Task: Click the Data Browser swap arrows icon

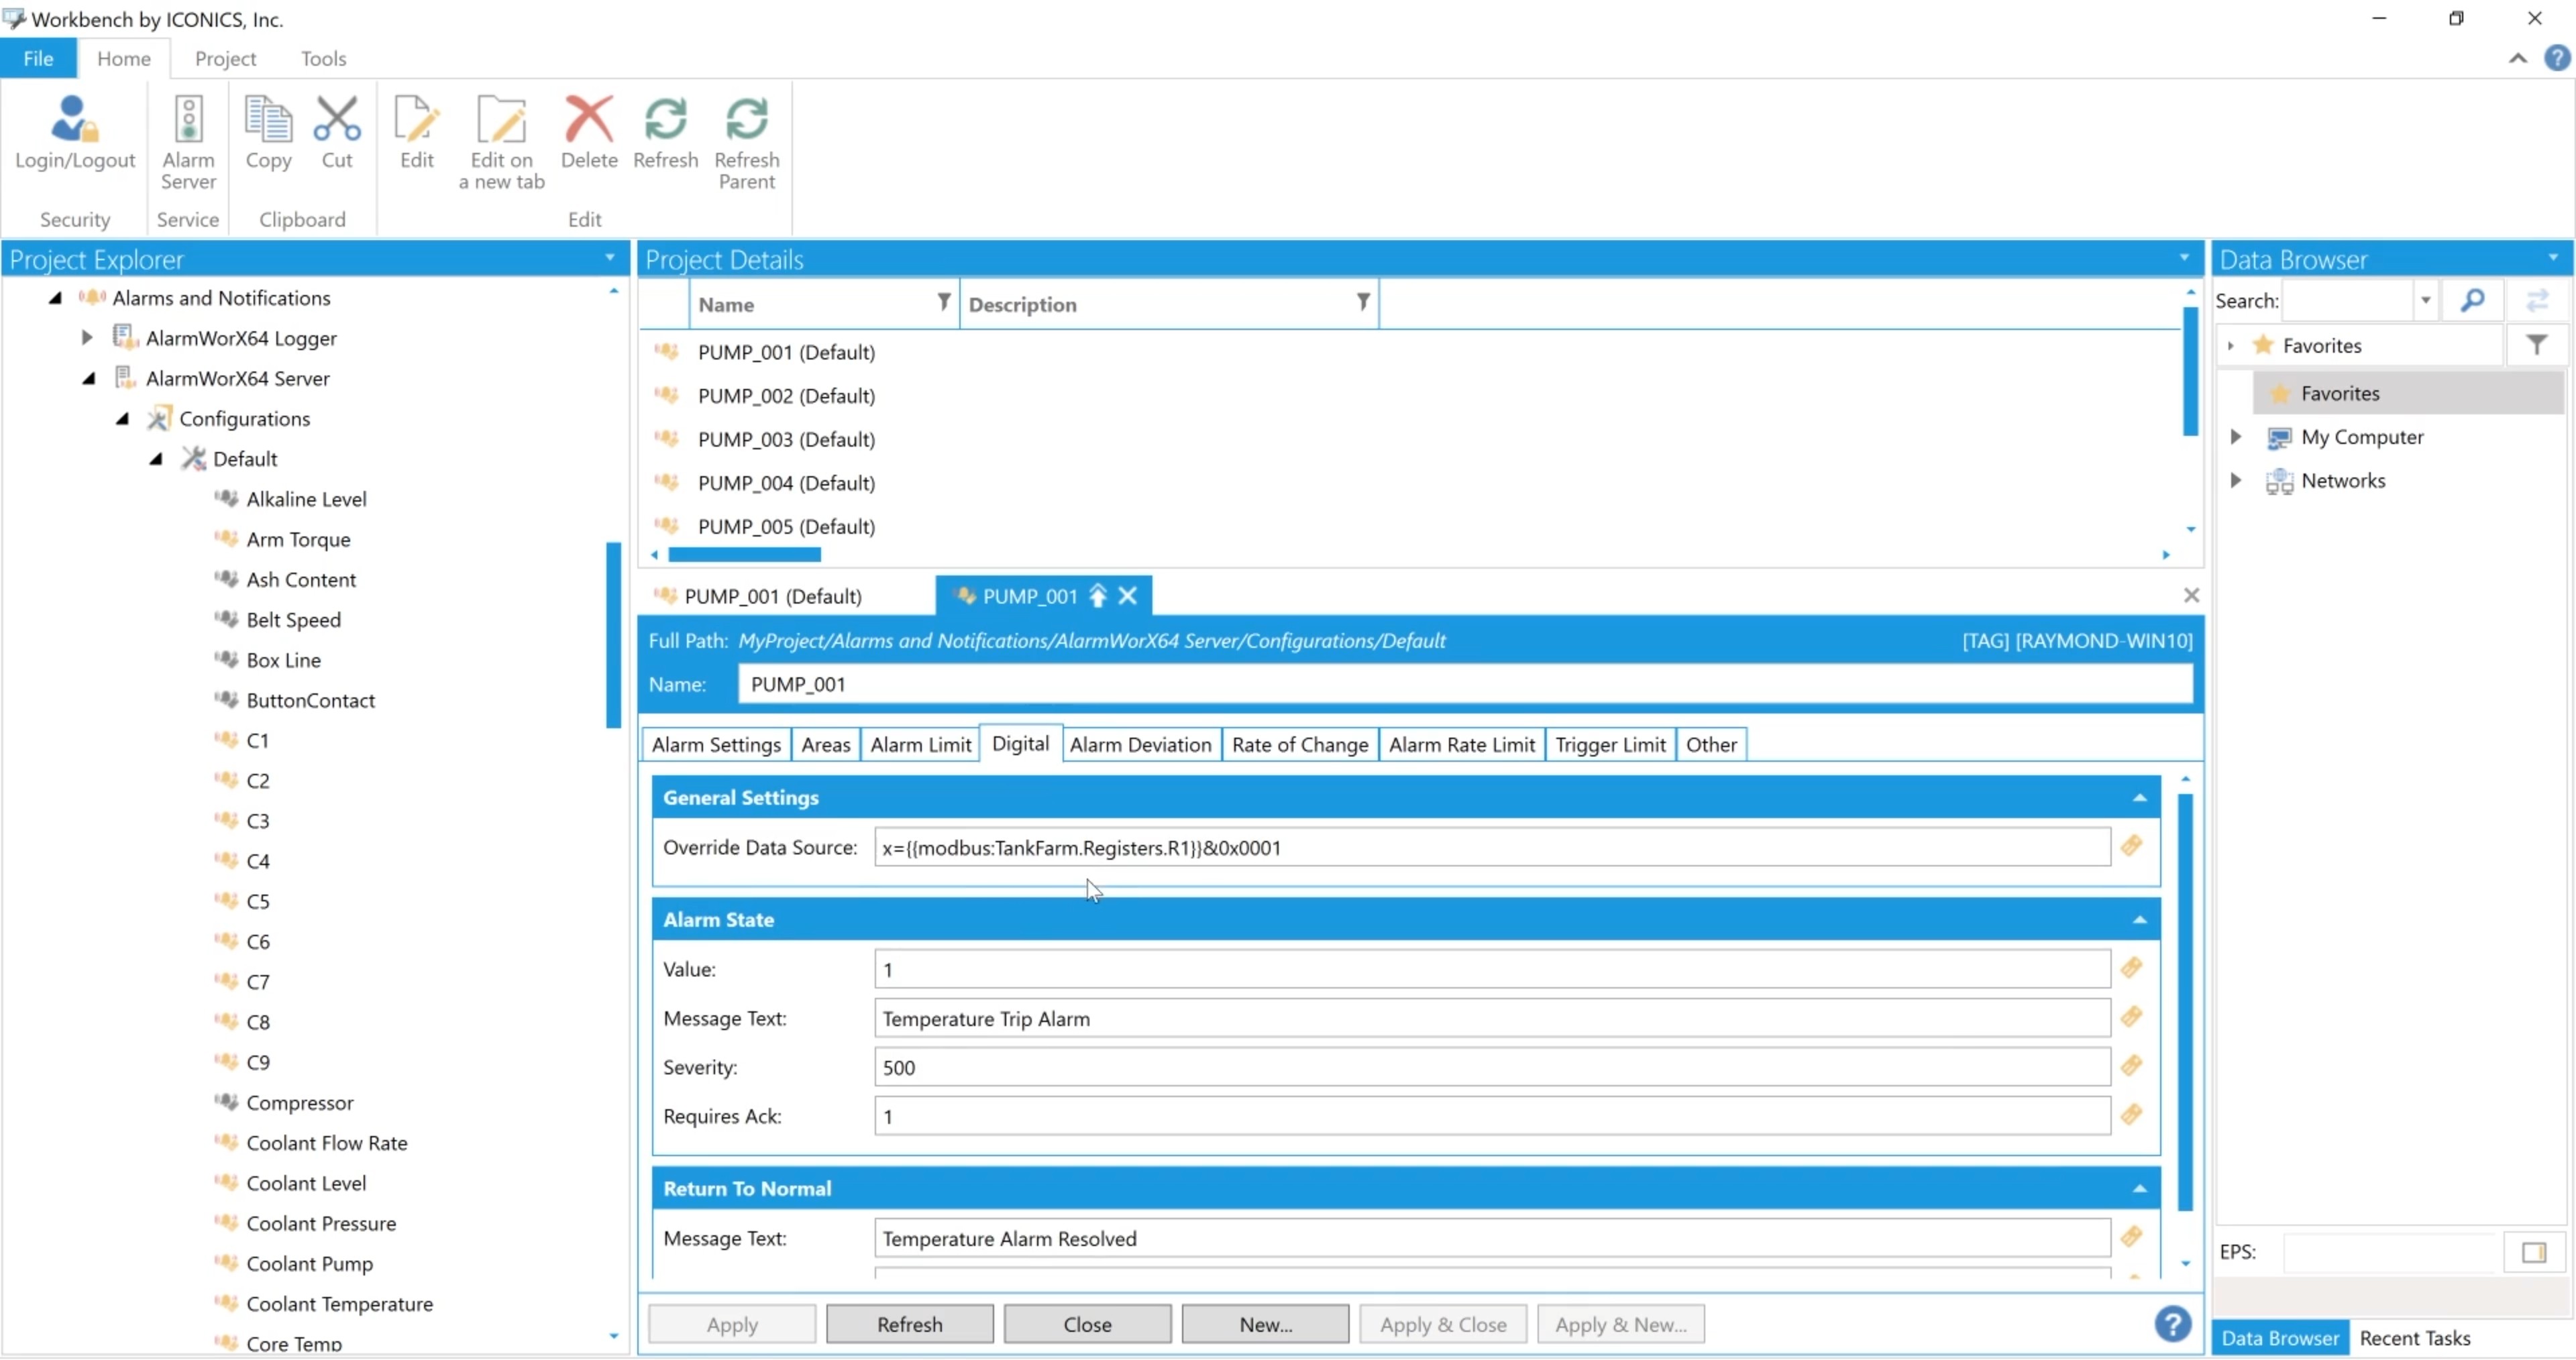Action: [x=2537, y=300]
